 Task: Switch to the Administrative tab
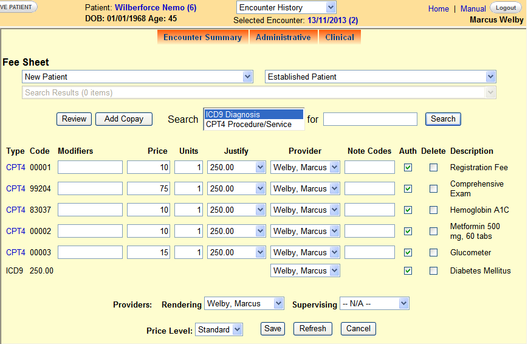click(283, 37)
